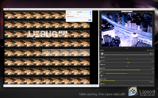Open the settings gear in the title bar
This screenshot has height=98, width=158.
point(9,9)
